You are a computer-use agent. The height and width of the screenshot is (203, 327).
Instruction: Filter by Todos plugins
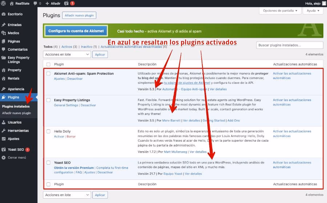[48, 47]
